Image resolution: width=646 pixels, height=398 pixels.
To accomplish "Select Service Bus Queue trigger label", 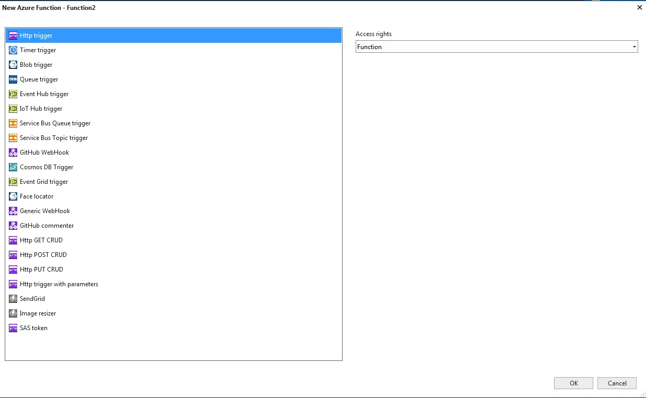I will 55,123.
